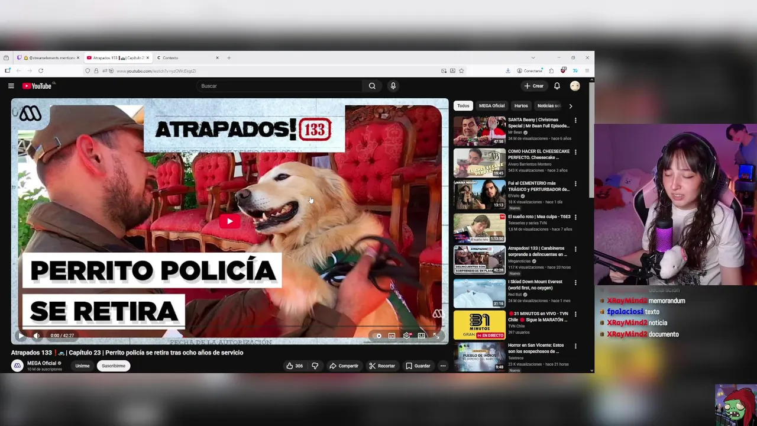The height and width of the screenshot is (426, 757).
Task: Open options for Horror en San Vicente video
Action: [575, 346]
